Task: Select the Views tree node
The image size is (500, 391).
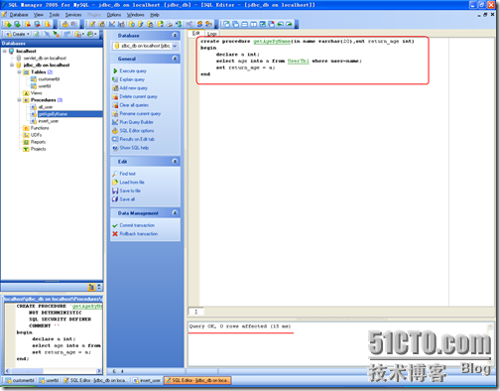Action: [x=36, y=93]
